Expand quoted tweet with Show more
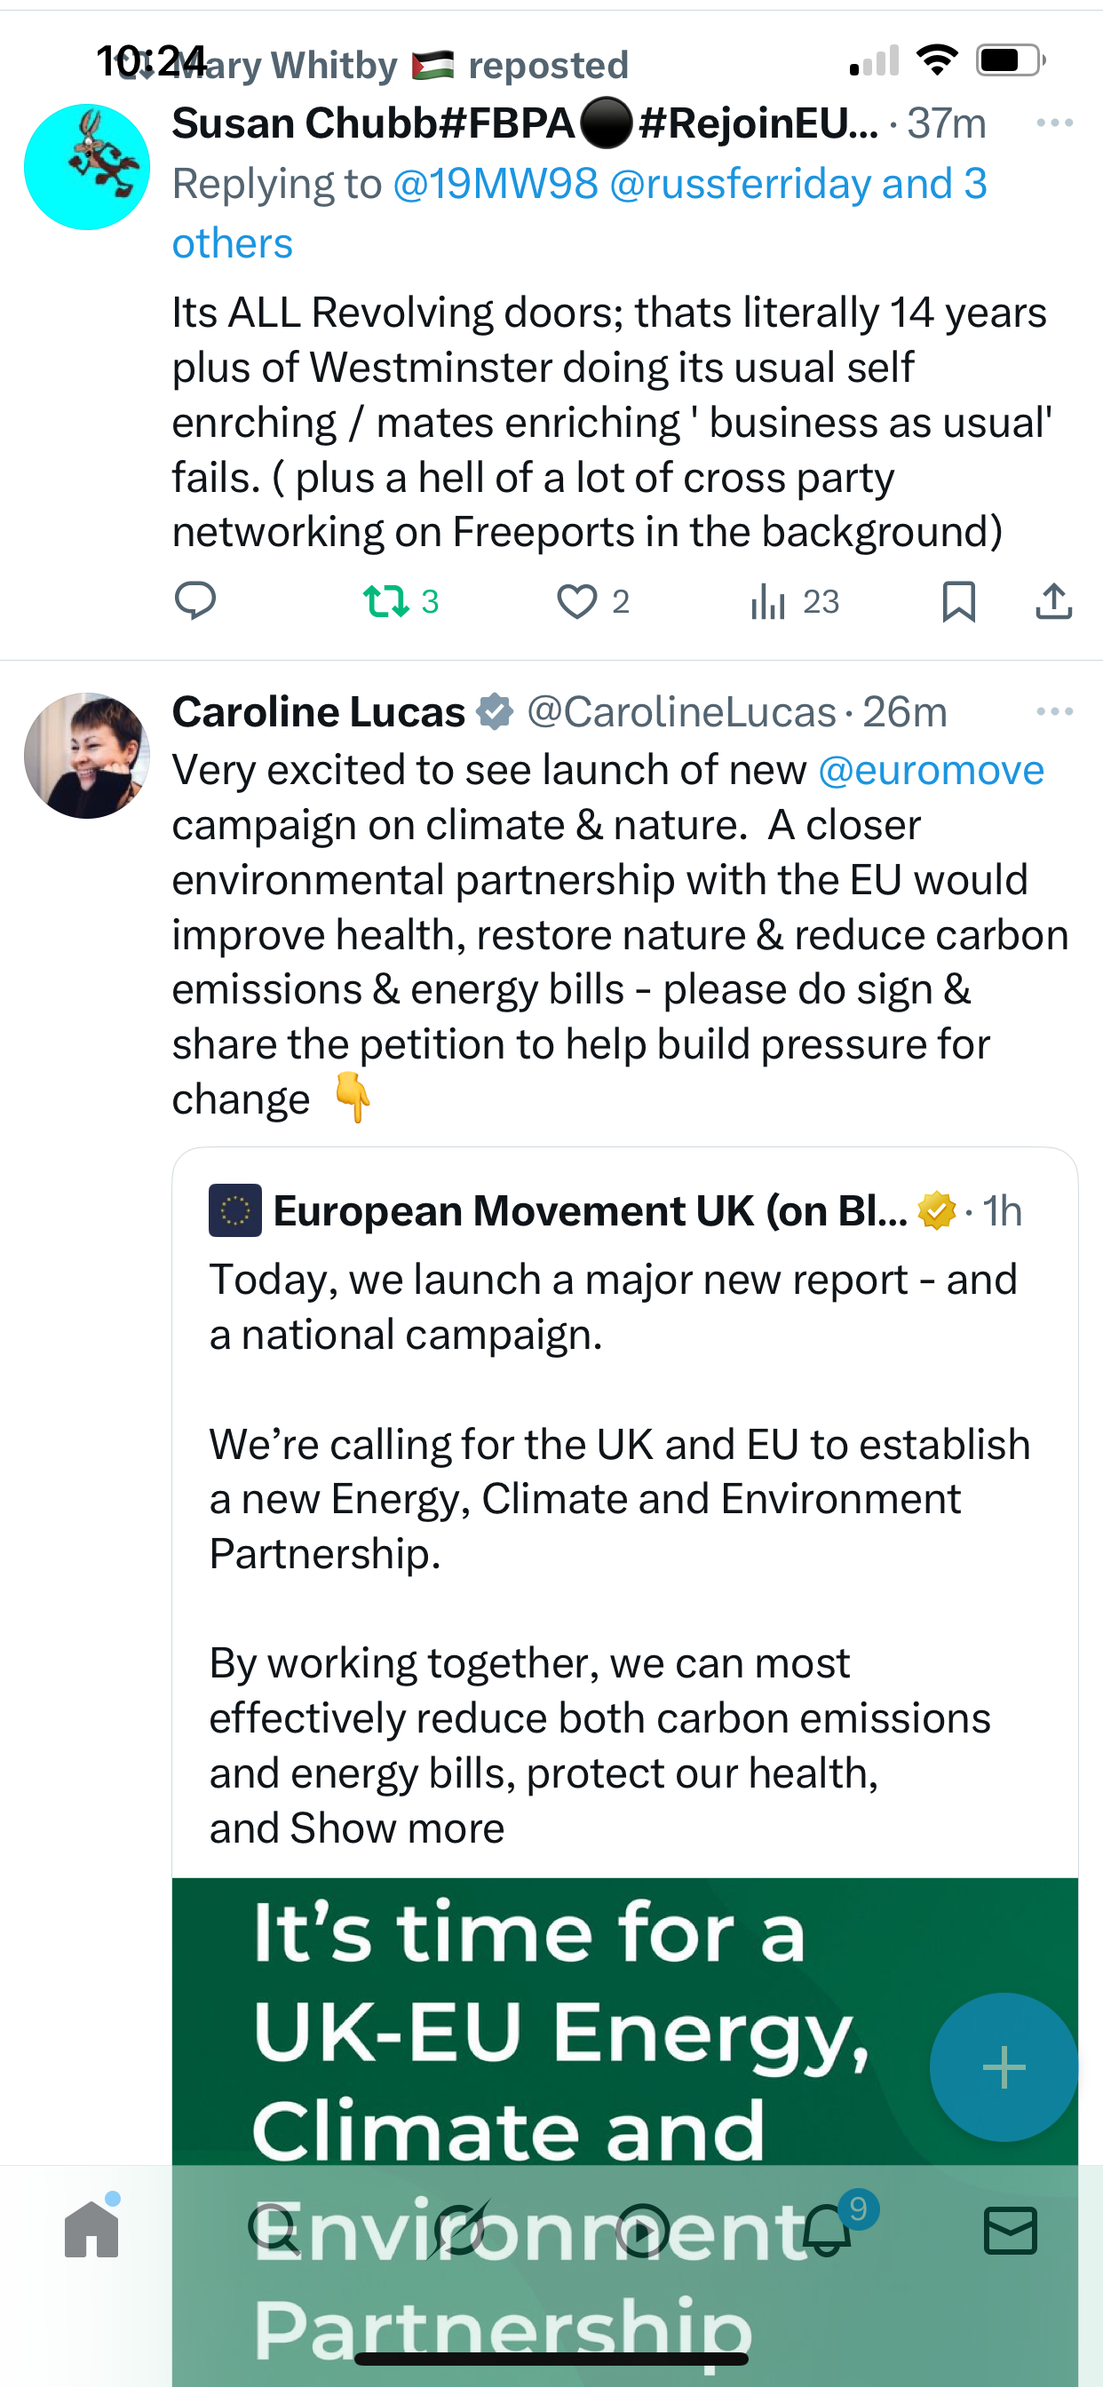Viewport: 1103px width, 2387px height. point(398,1828)
